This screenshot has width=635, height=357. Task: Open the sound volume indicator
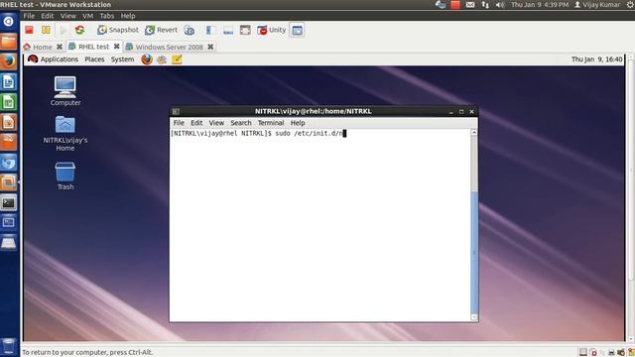tap(500, 5)
